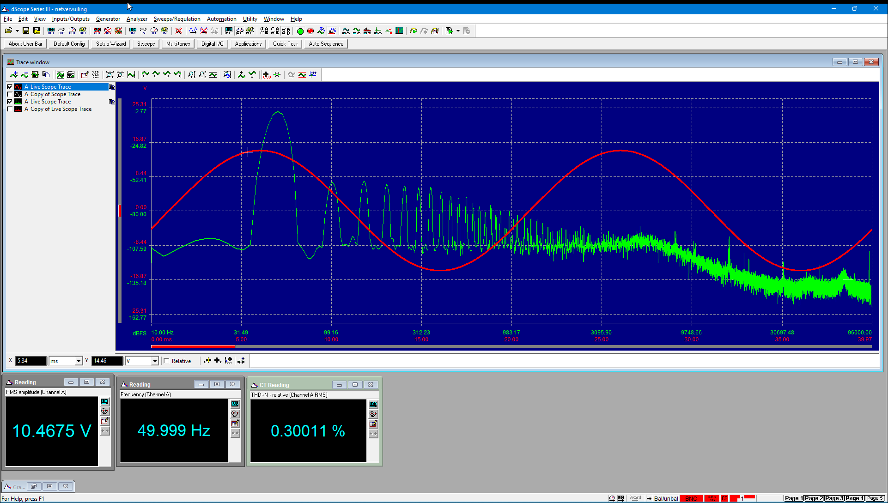
Task: Click the vertical range slider left of graph
Action: pos(120,211)
